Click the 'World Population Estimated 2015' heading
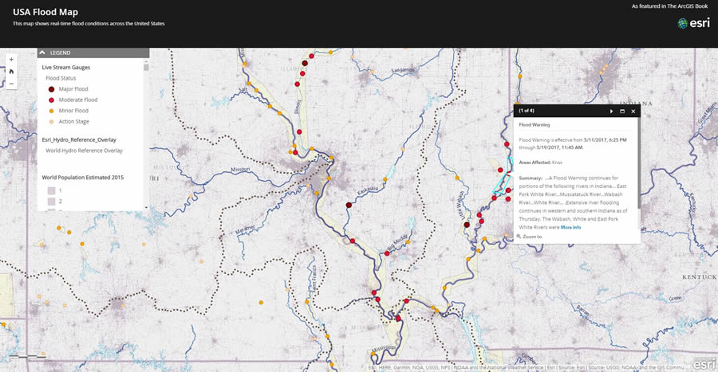 click(x=83, y=178)
